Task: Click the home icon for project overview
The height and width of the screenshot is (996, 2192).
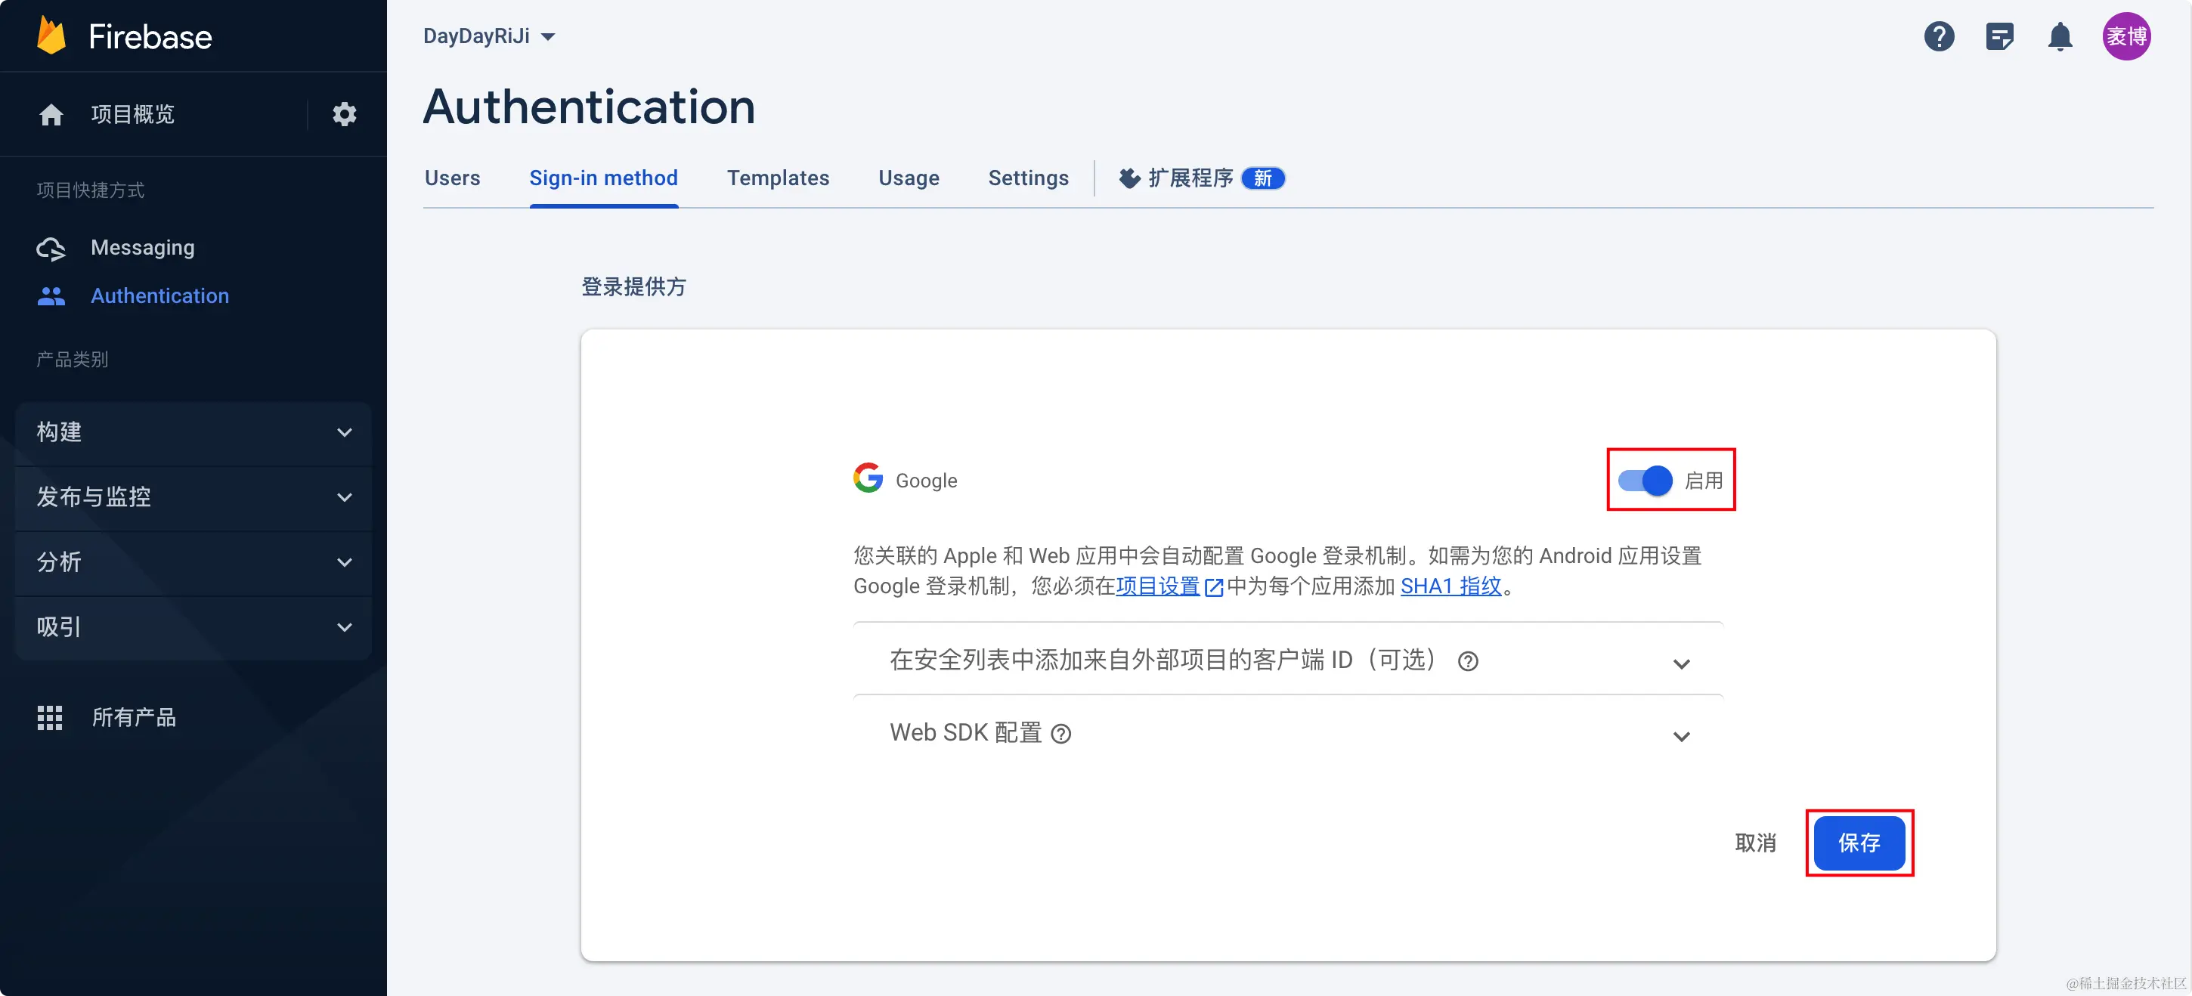Action: coord(51,114)
